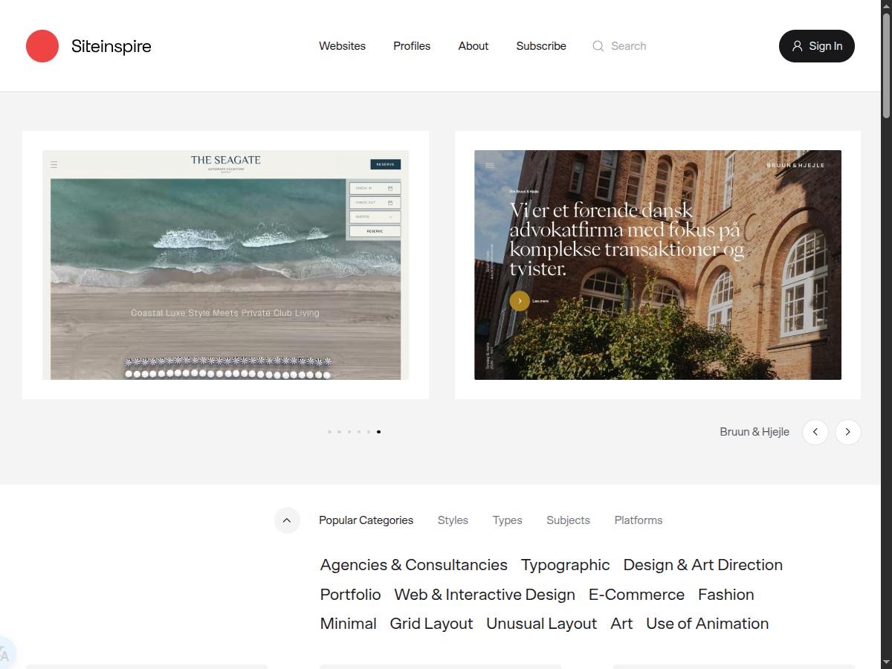The width and height of the screenshot is (892, 669).
Task: Click the person icon inside Sign In
Action: pyautogui.click(x=799, y=45)
